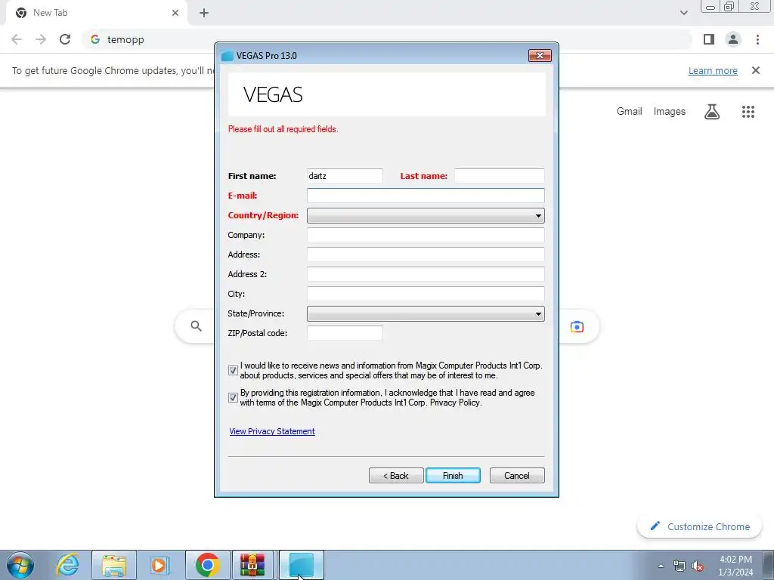This screenshot has height=580, width=774.
Task: Open the View Privacy Statement link
Action: [272, 431]
